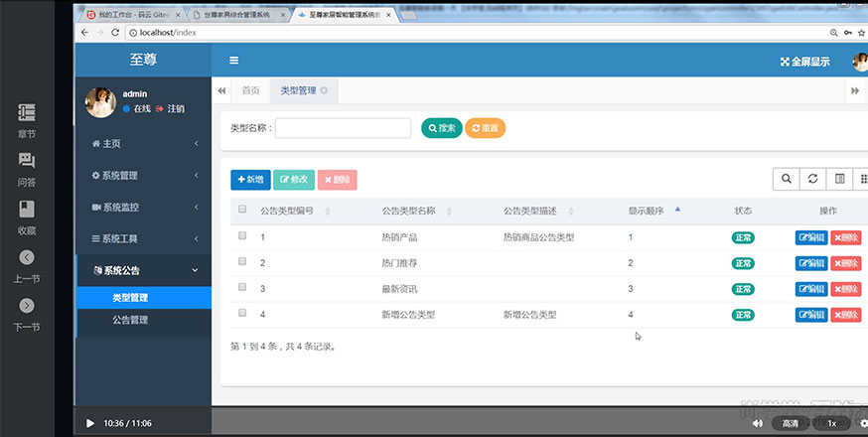The width and height of the screenshot is (868, 437).
Task: Switch to the 类型管理 tab
Action: tap(298, 90)
